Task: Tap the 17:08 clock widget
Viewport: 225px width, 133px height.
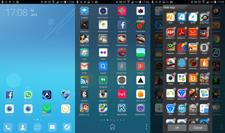Action: click(x=17, y=13)
